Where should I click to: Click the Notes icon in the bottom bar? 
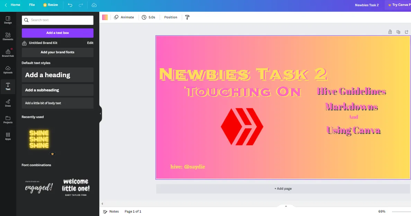pyautogui.click(x=105, y=211)
